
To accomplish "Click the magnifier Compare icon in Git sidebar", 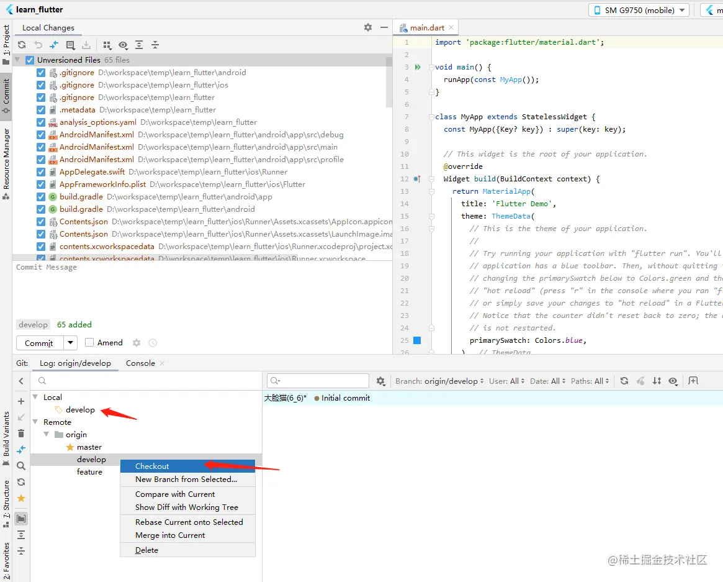I will [21, 466].
